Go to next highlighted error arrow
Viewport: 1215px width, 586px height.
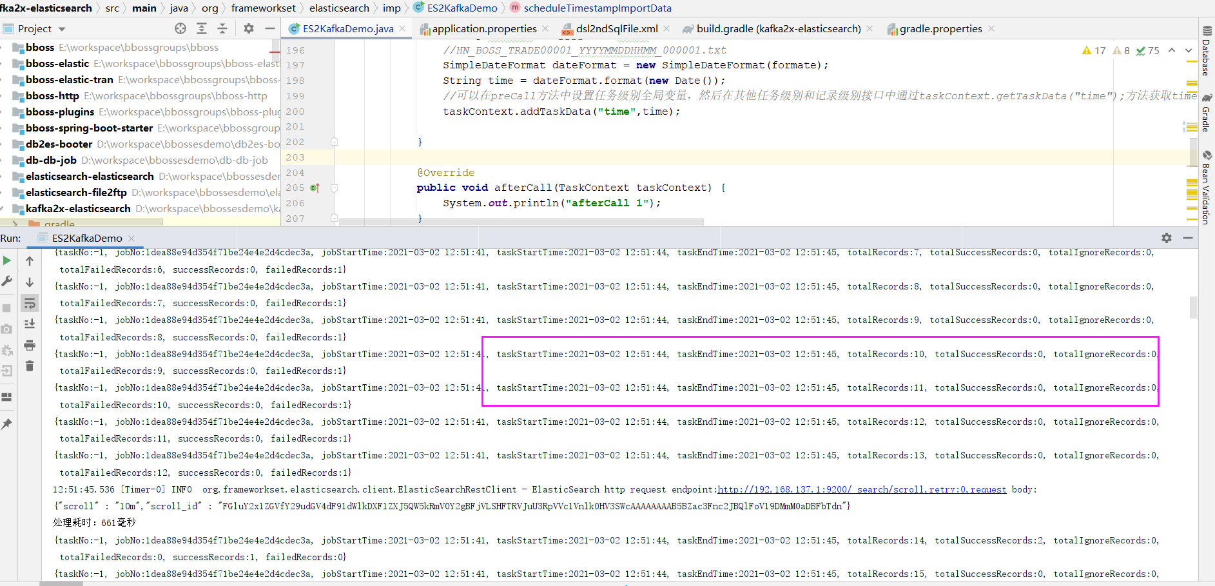point(1189,50)
